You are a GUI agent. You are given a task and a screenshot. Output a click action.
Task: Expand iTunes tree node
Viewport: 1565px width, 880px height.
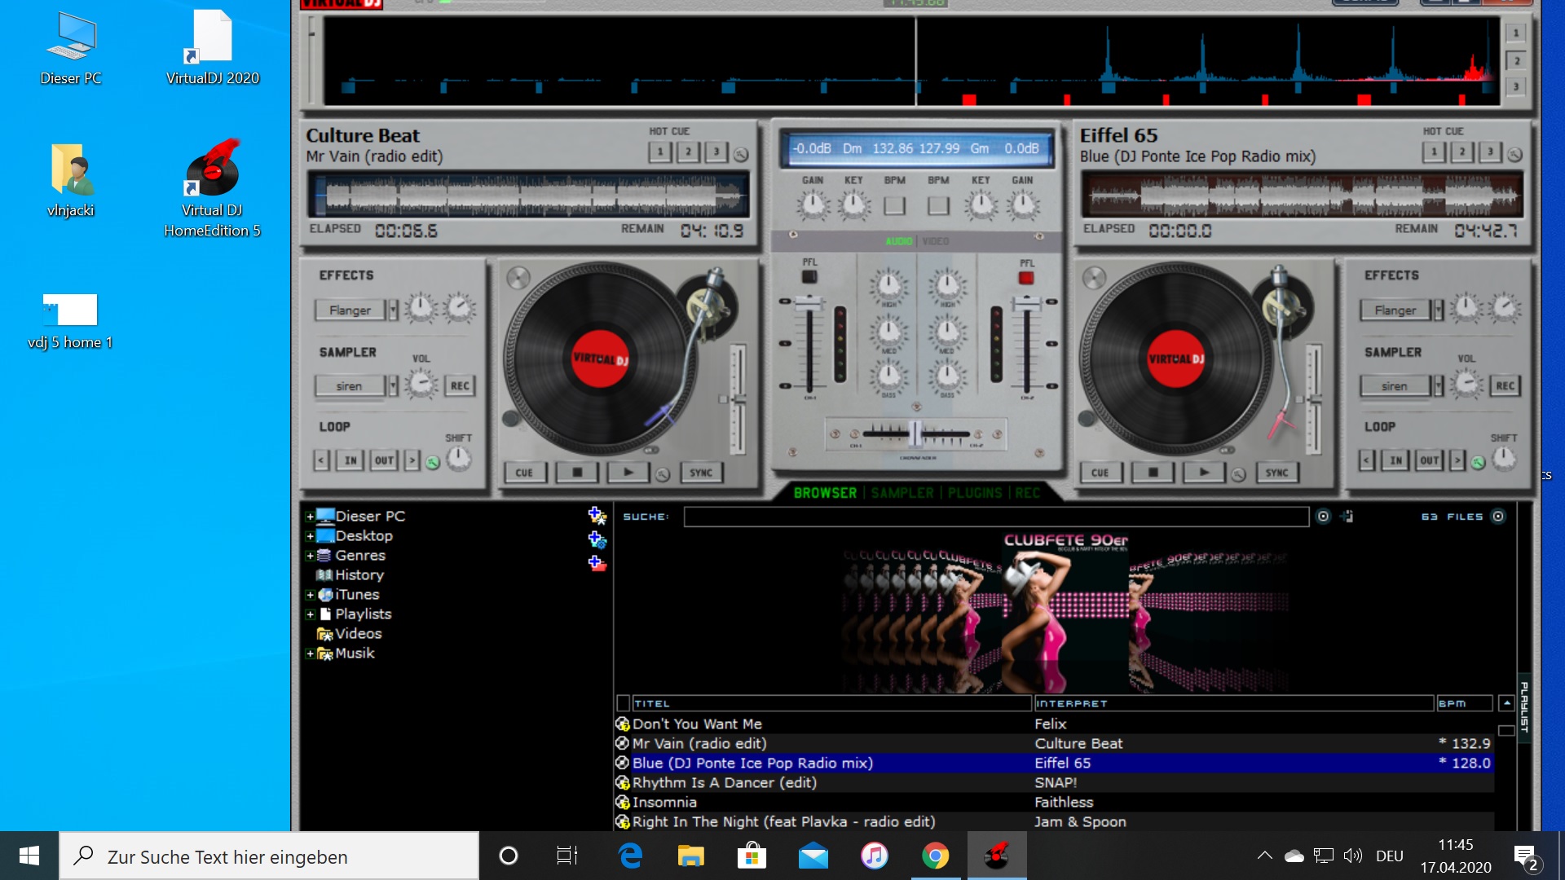coord(310,595)
